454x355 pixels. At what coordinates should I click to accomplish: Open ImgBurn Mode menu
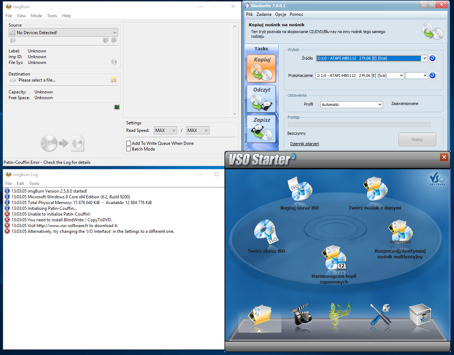[36, 16]
